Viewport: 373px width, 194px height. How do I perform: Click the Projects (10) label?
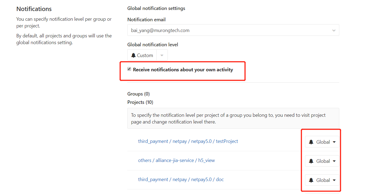pyautogui.click(x=140, y=102)
